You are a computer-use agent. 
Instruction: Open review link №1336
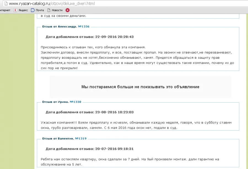coord(84,26)
